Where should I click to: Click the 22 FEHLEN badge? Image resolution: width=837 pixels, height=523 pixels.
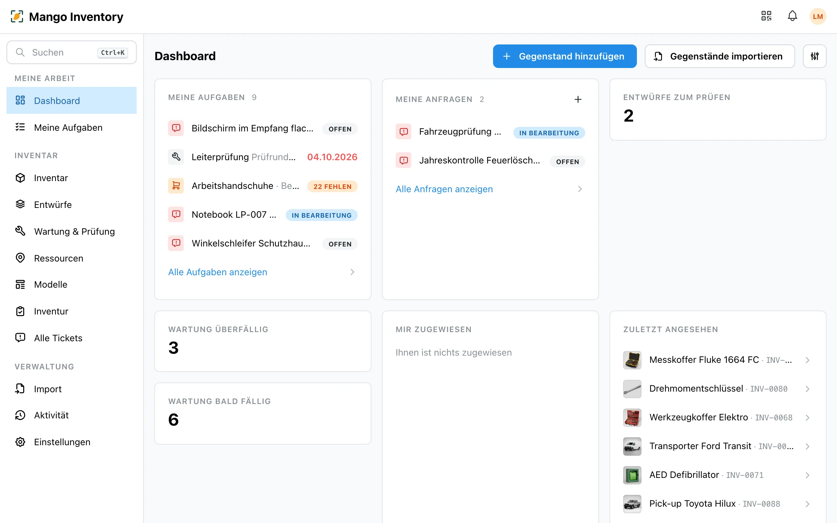(333, 186)
